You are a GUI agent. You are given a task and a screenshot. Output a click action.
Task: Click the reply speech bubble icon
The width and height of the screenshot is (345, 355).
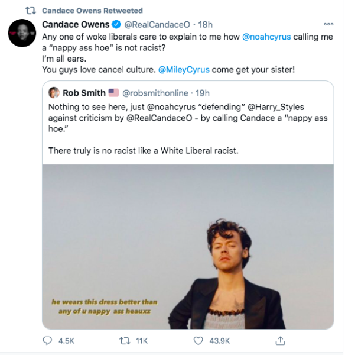point(47,341)
